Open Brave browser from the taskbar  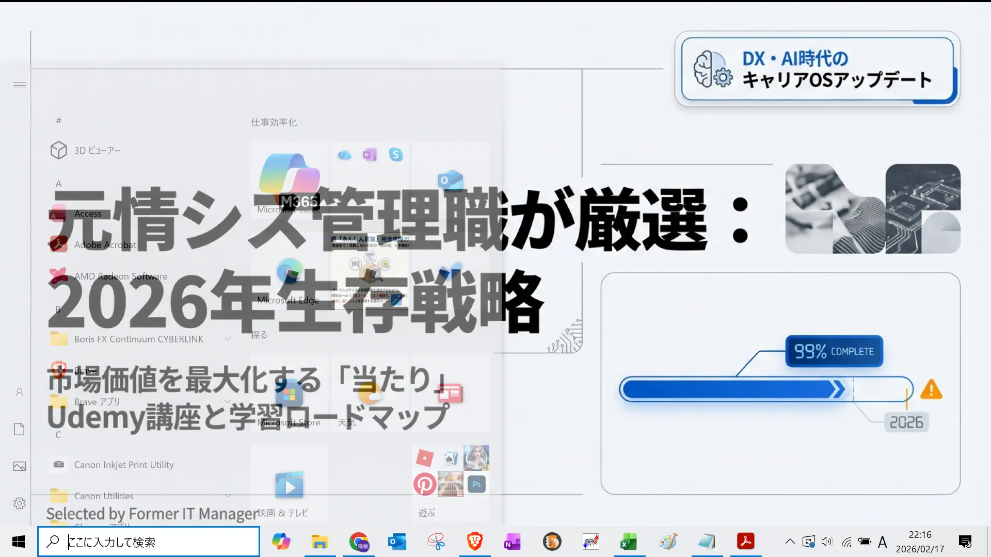[x=475, y=542]
